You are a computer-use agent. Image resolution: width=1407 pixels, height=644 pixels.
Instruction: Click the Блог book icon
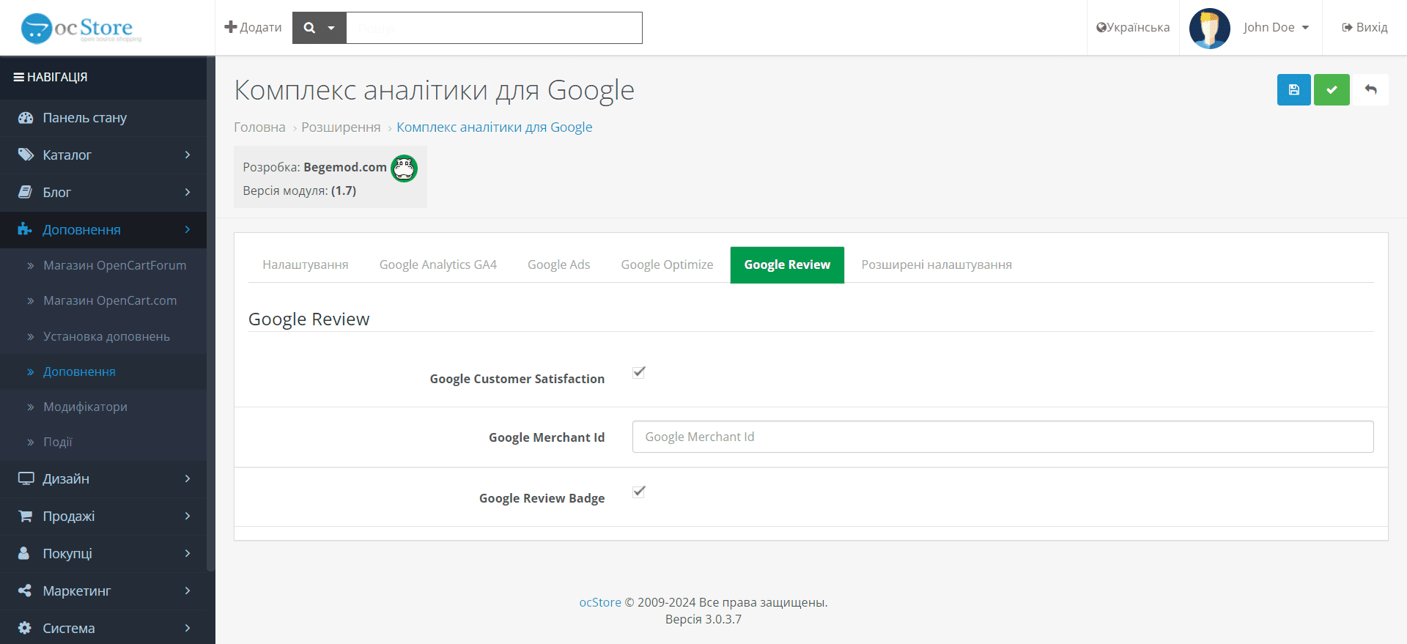(26, 192)
